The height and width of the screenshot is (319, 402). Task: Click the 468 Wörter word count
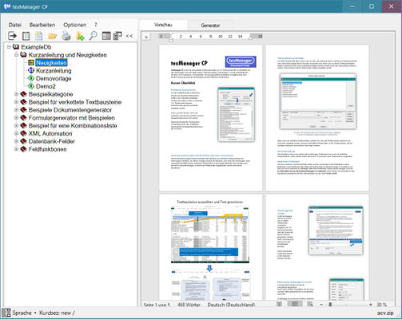189,305
